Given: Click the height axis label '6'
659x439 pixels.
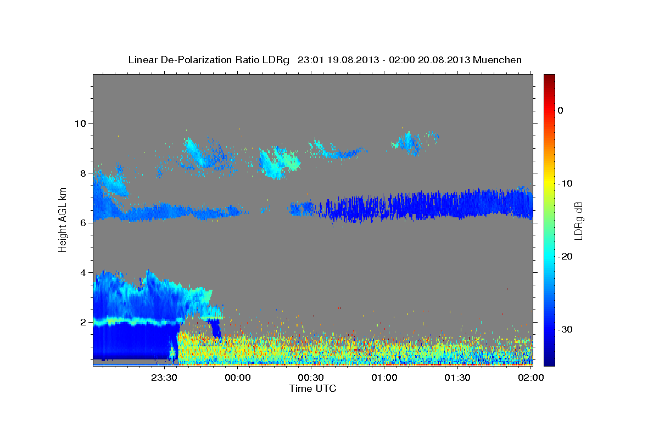Looking at the screenshot, I should pyautogui.click(x=83, y=223).
